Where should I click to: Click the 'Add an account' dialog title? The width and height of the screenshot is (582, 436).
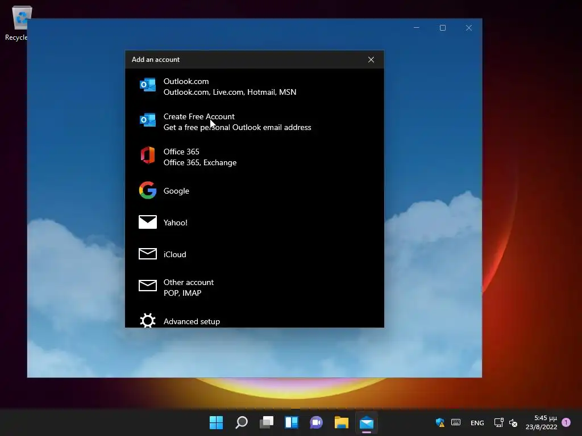pyautogui.click(x=156, y=59)
